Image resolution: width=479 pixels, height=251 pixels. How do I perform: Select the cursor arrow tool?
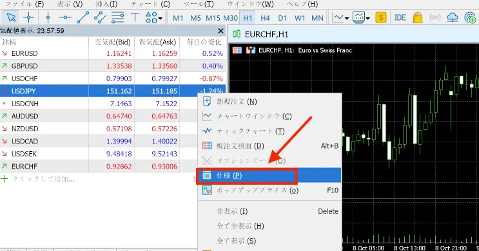tap(11, 17)
